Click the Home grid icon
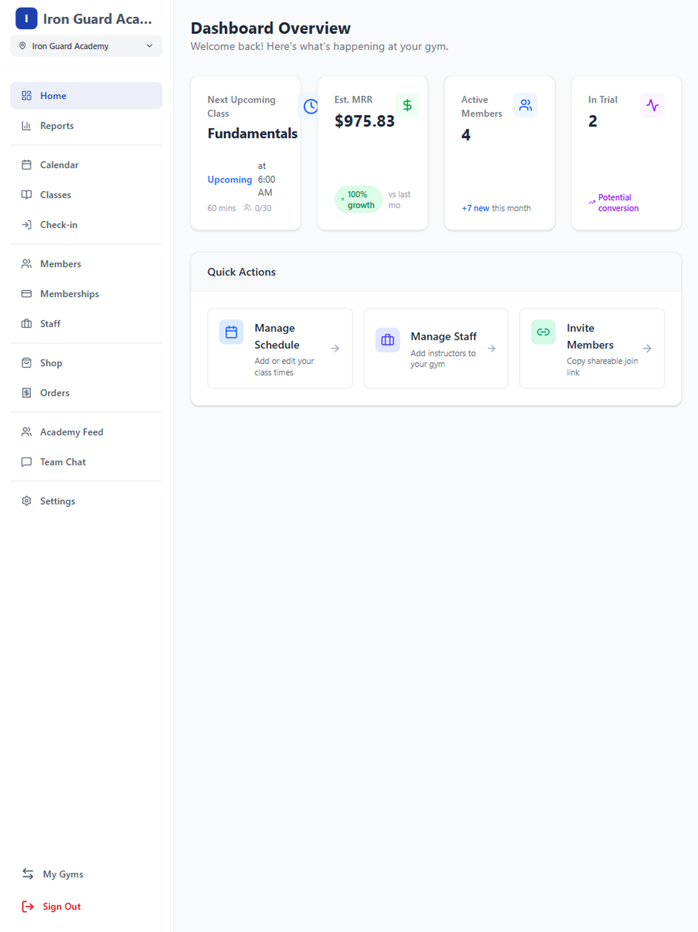Screen dimensions: 698x932 click(x=27, y=96)
